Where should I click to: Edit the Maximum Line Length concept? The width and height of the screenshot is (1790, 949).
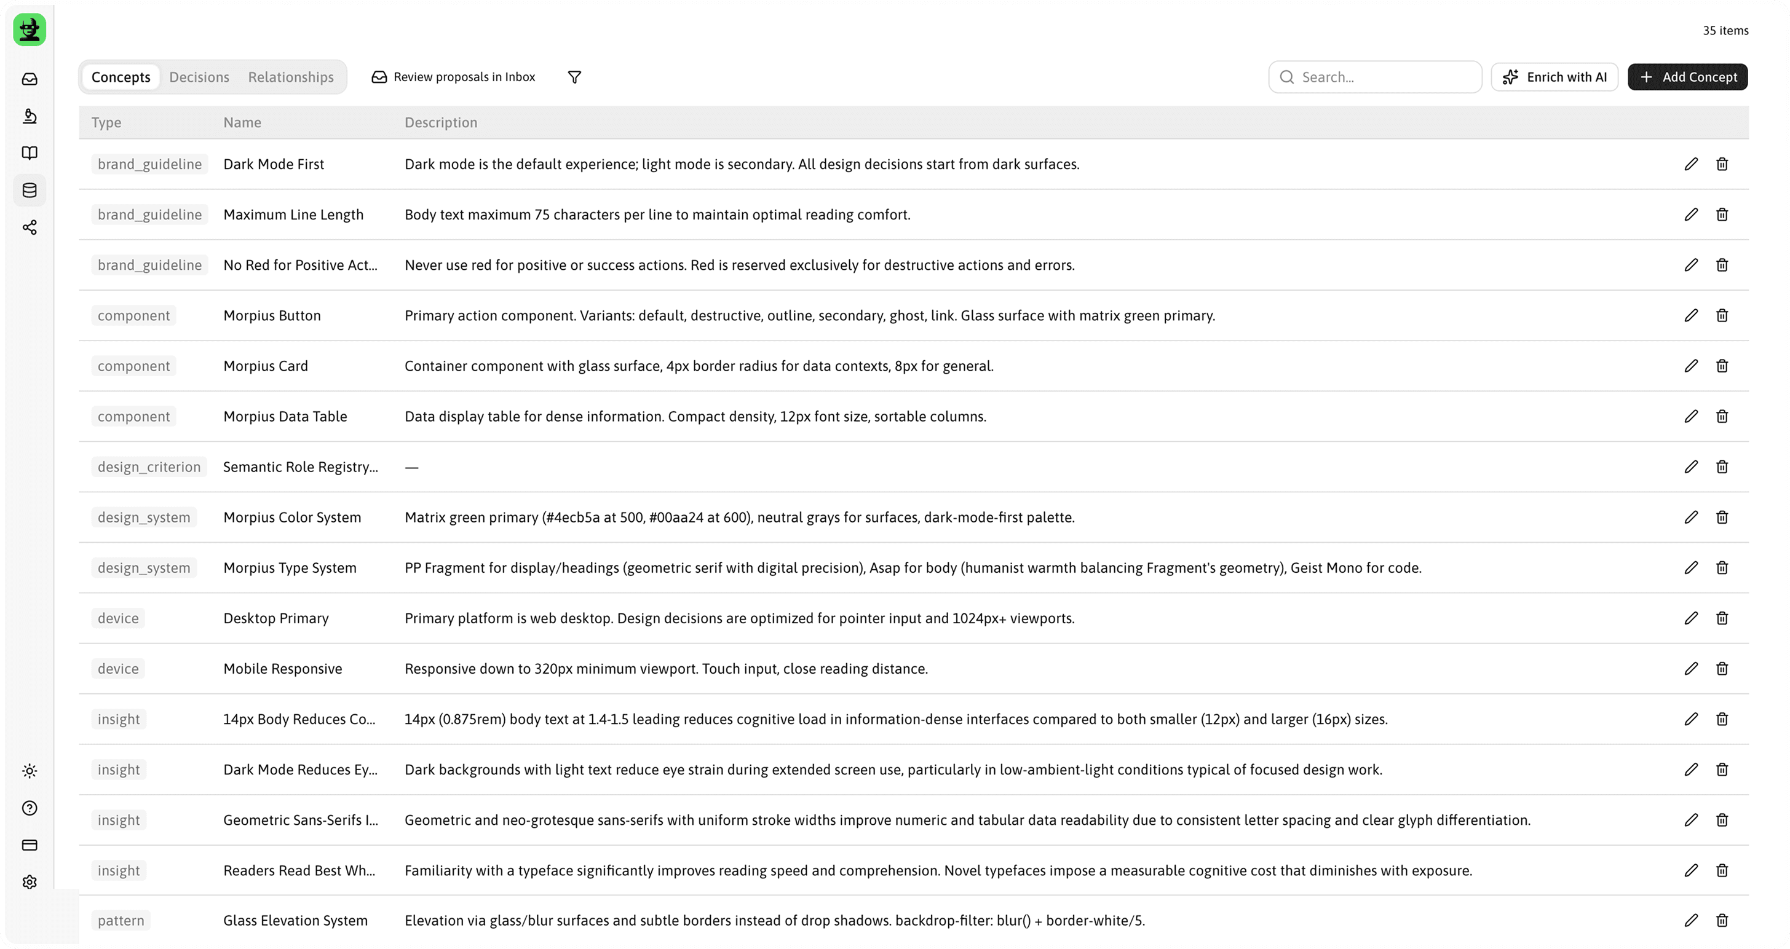pos(1692,215)
